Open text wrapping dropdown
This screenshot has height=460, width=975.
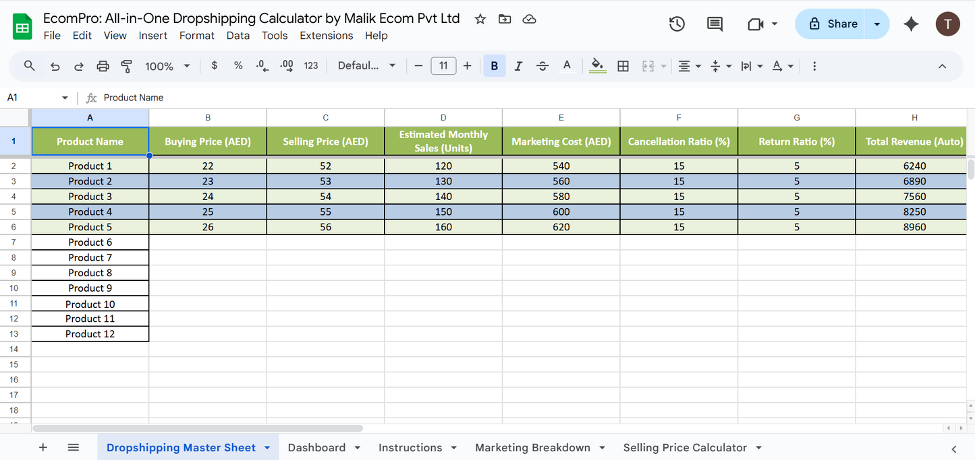(x=752, y=66)
